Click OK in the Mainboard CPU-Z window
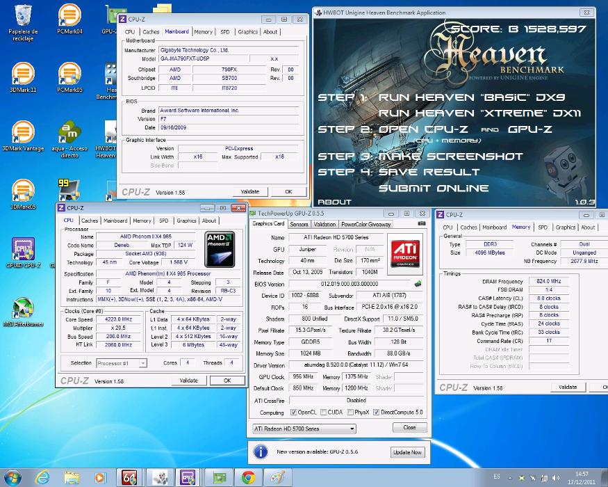 288,191
